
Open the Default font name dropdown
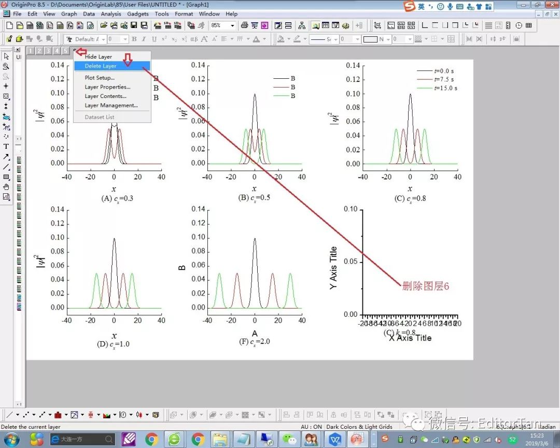click(103, 39)
